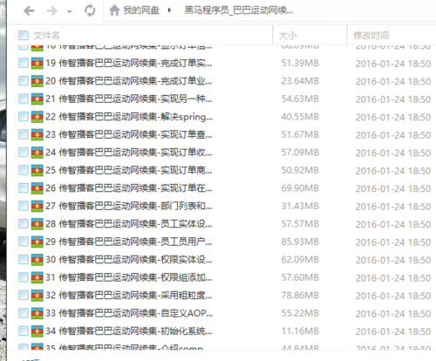Click the archive icon of file 21
The image size is (436, 361).
tap(37, 99)
